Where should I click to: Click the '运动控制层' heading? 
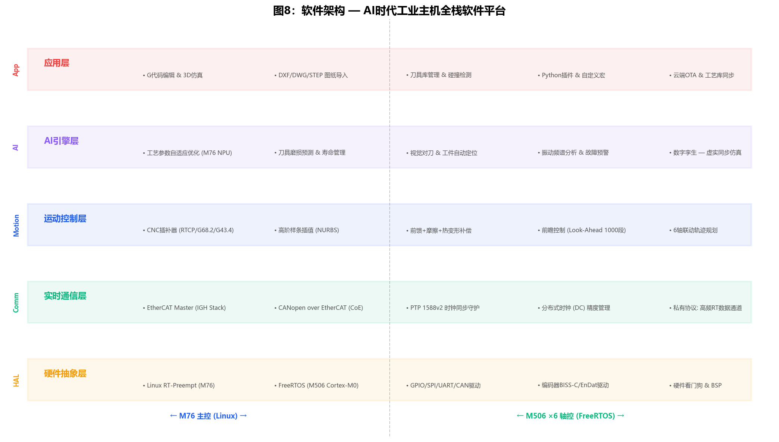(65, 218)
